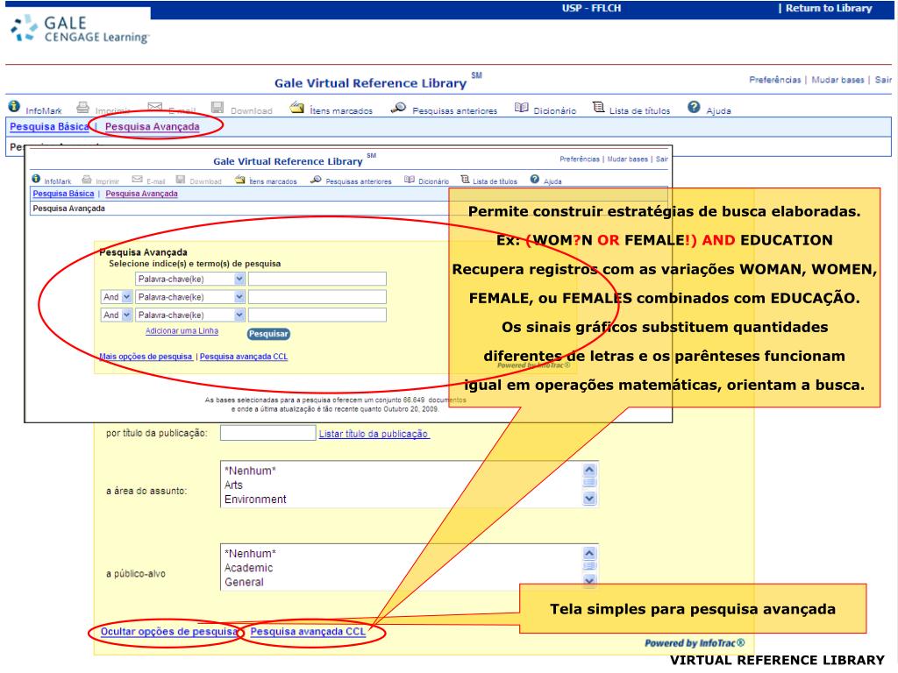Image resolution: width=898 pixels, height=673 pixels.
Task: Click Ocultar opções de pesquisa link
Action: tap(169, 631)
